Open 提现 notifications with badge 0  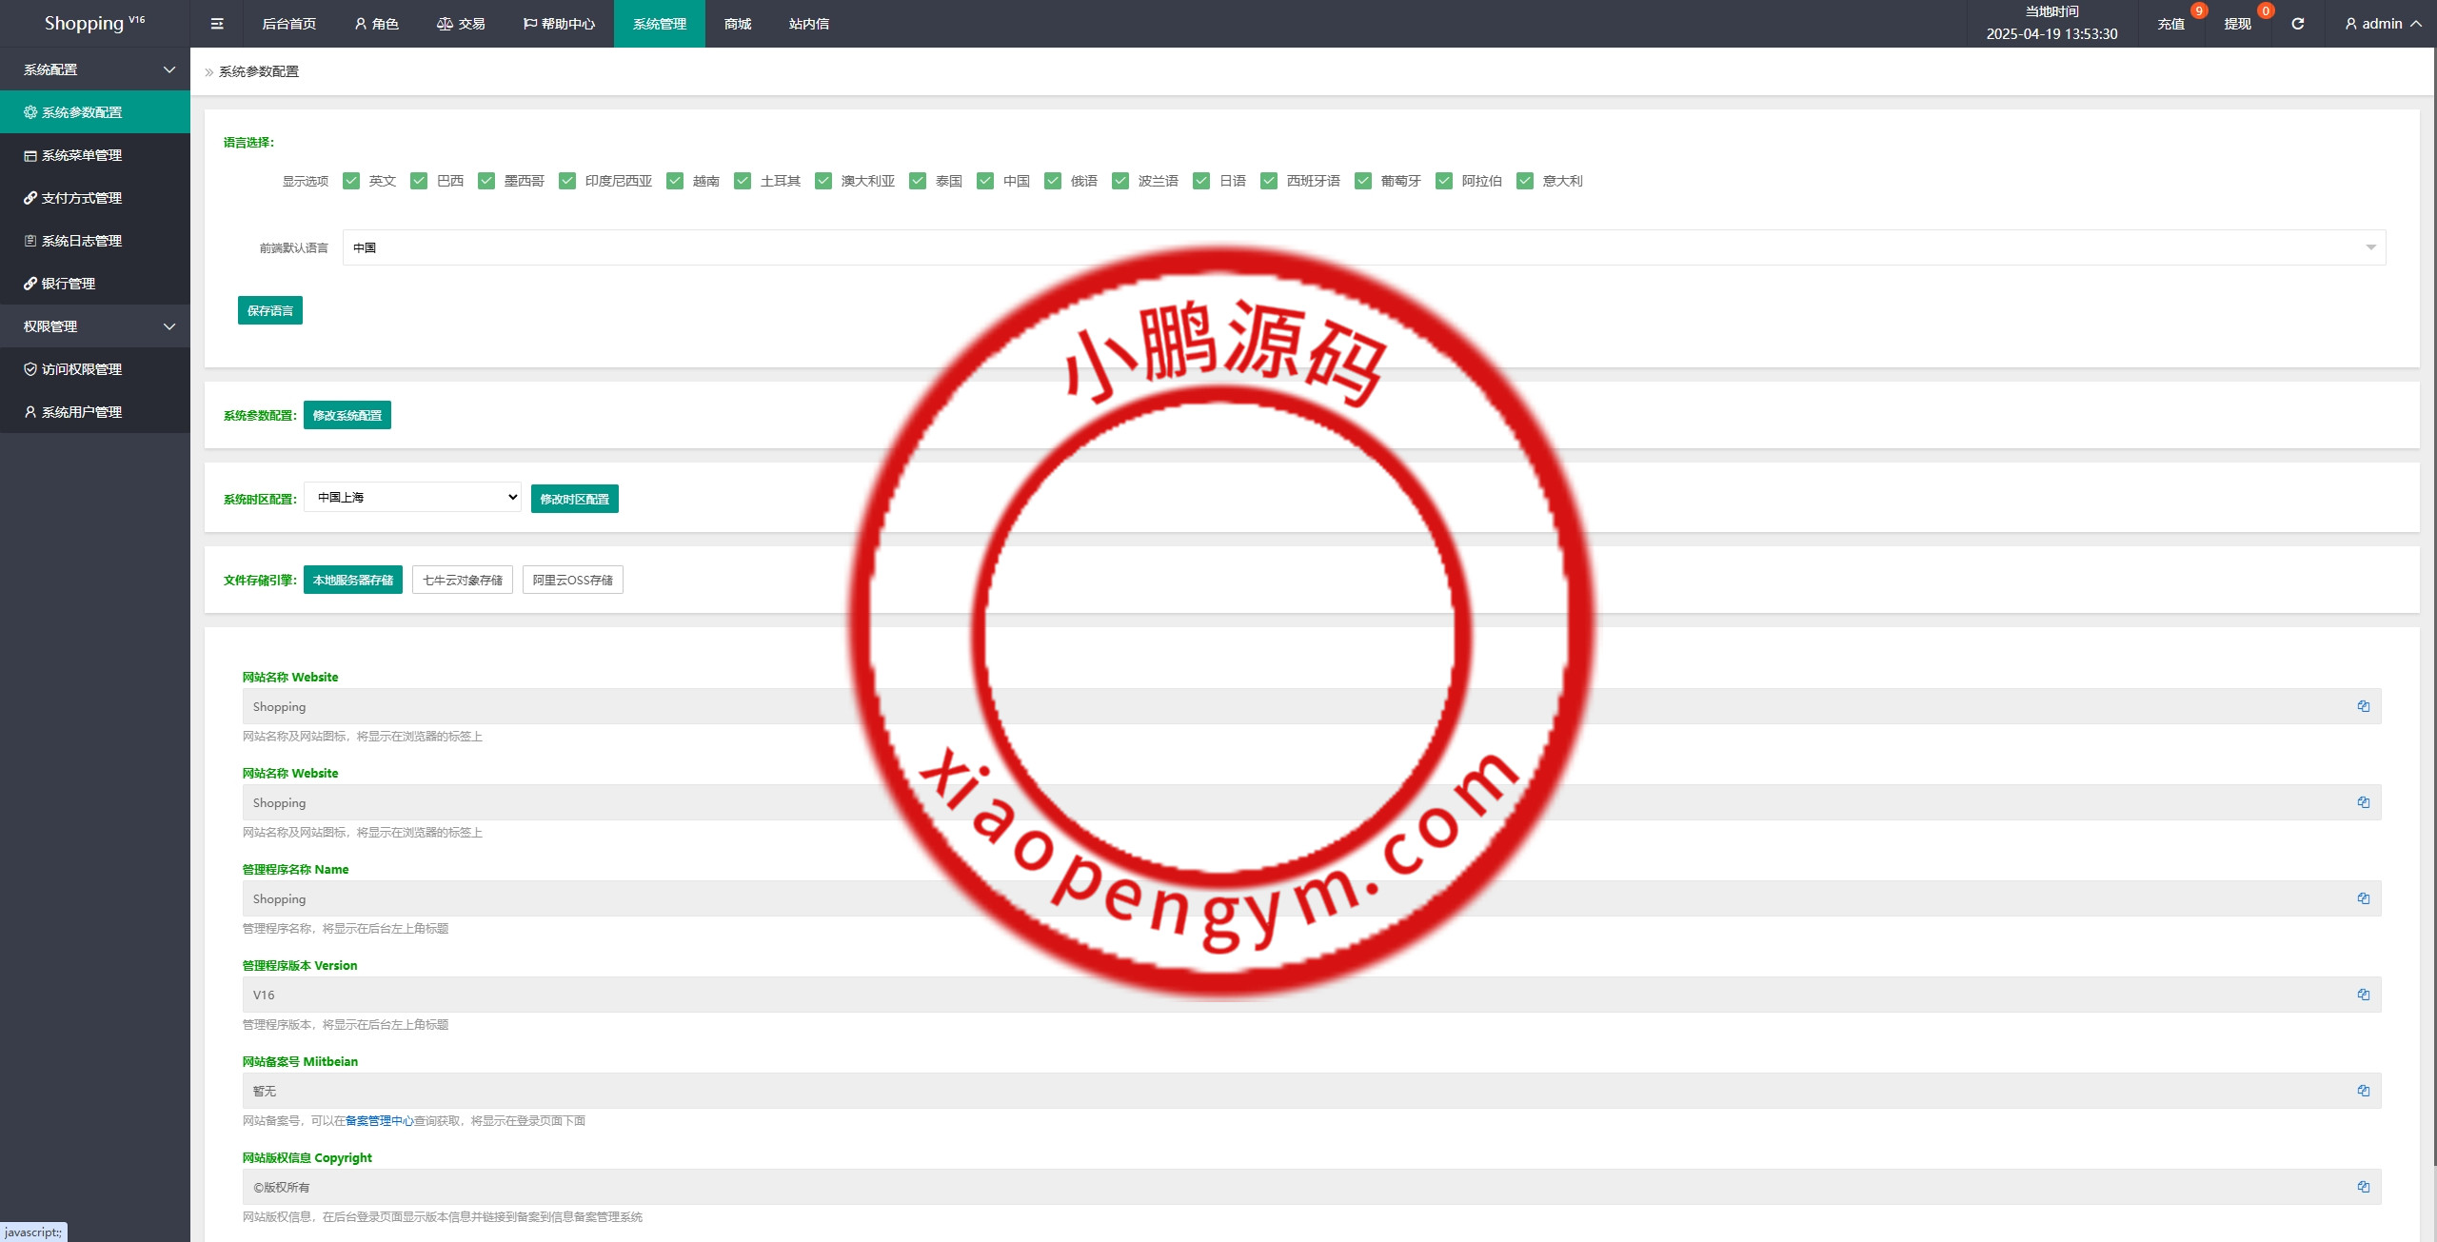point(2237,24)
